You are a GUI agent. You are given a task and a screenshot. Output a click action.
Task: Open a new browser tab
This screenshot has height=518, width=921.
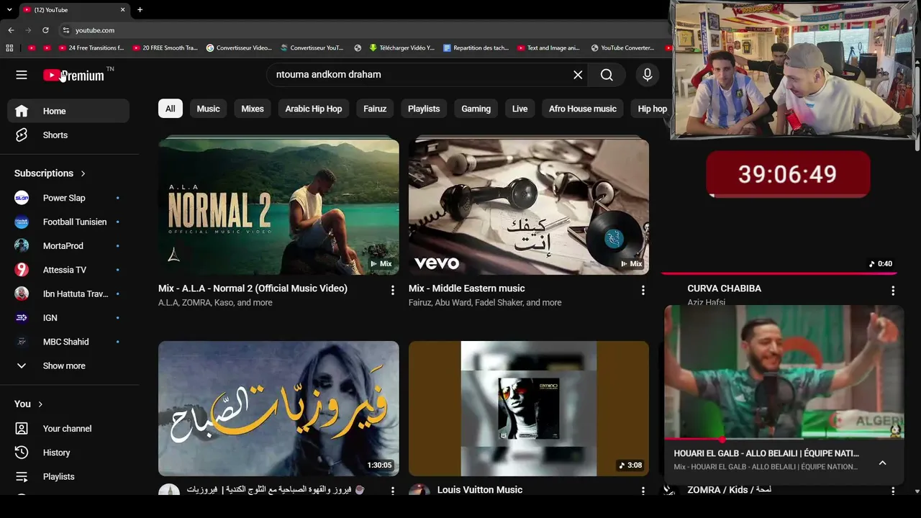[140, 10]
